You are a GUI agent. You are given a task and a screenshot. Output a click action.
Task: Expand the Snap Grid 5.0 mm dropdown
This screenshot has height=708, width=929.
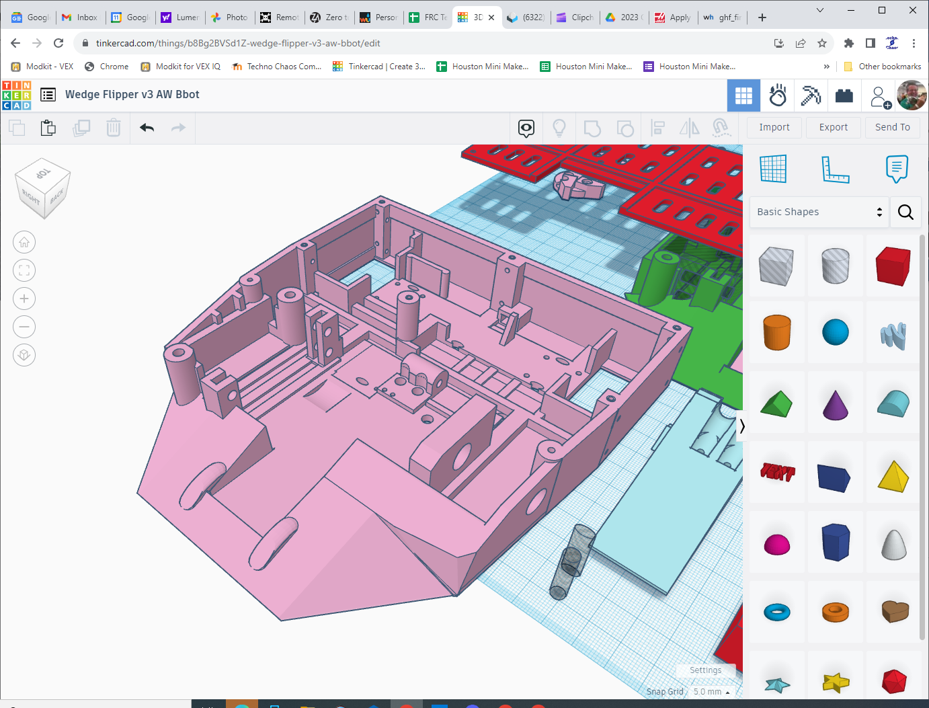tap(711, 691)
